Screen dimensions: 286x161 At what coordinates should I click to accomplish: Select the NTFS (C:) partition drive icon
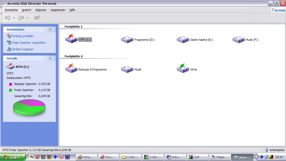coord(71,38)
